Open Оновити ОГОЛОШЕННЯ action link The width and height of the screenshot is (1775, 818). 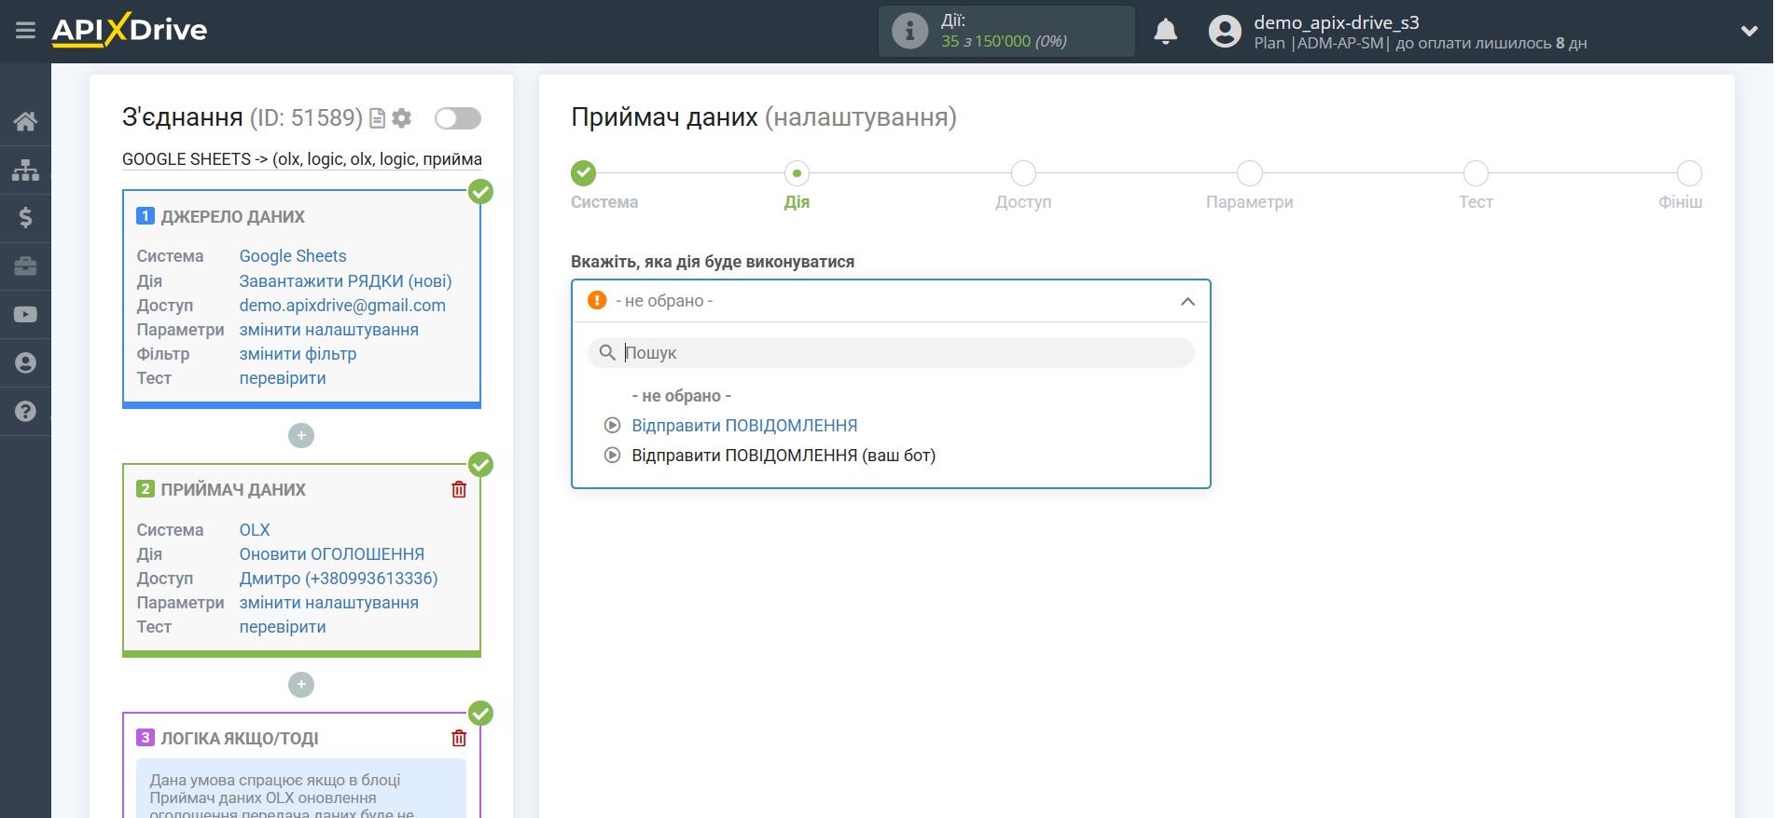(x=332, y=554)
